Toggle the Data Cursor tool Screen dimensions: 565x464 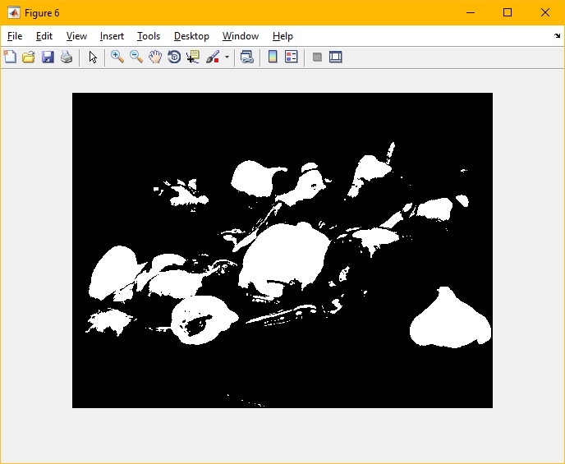[x=193, y=57]
